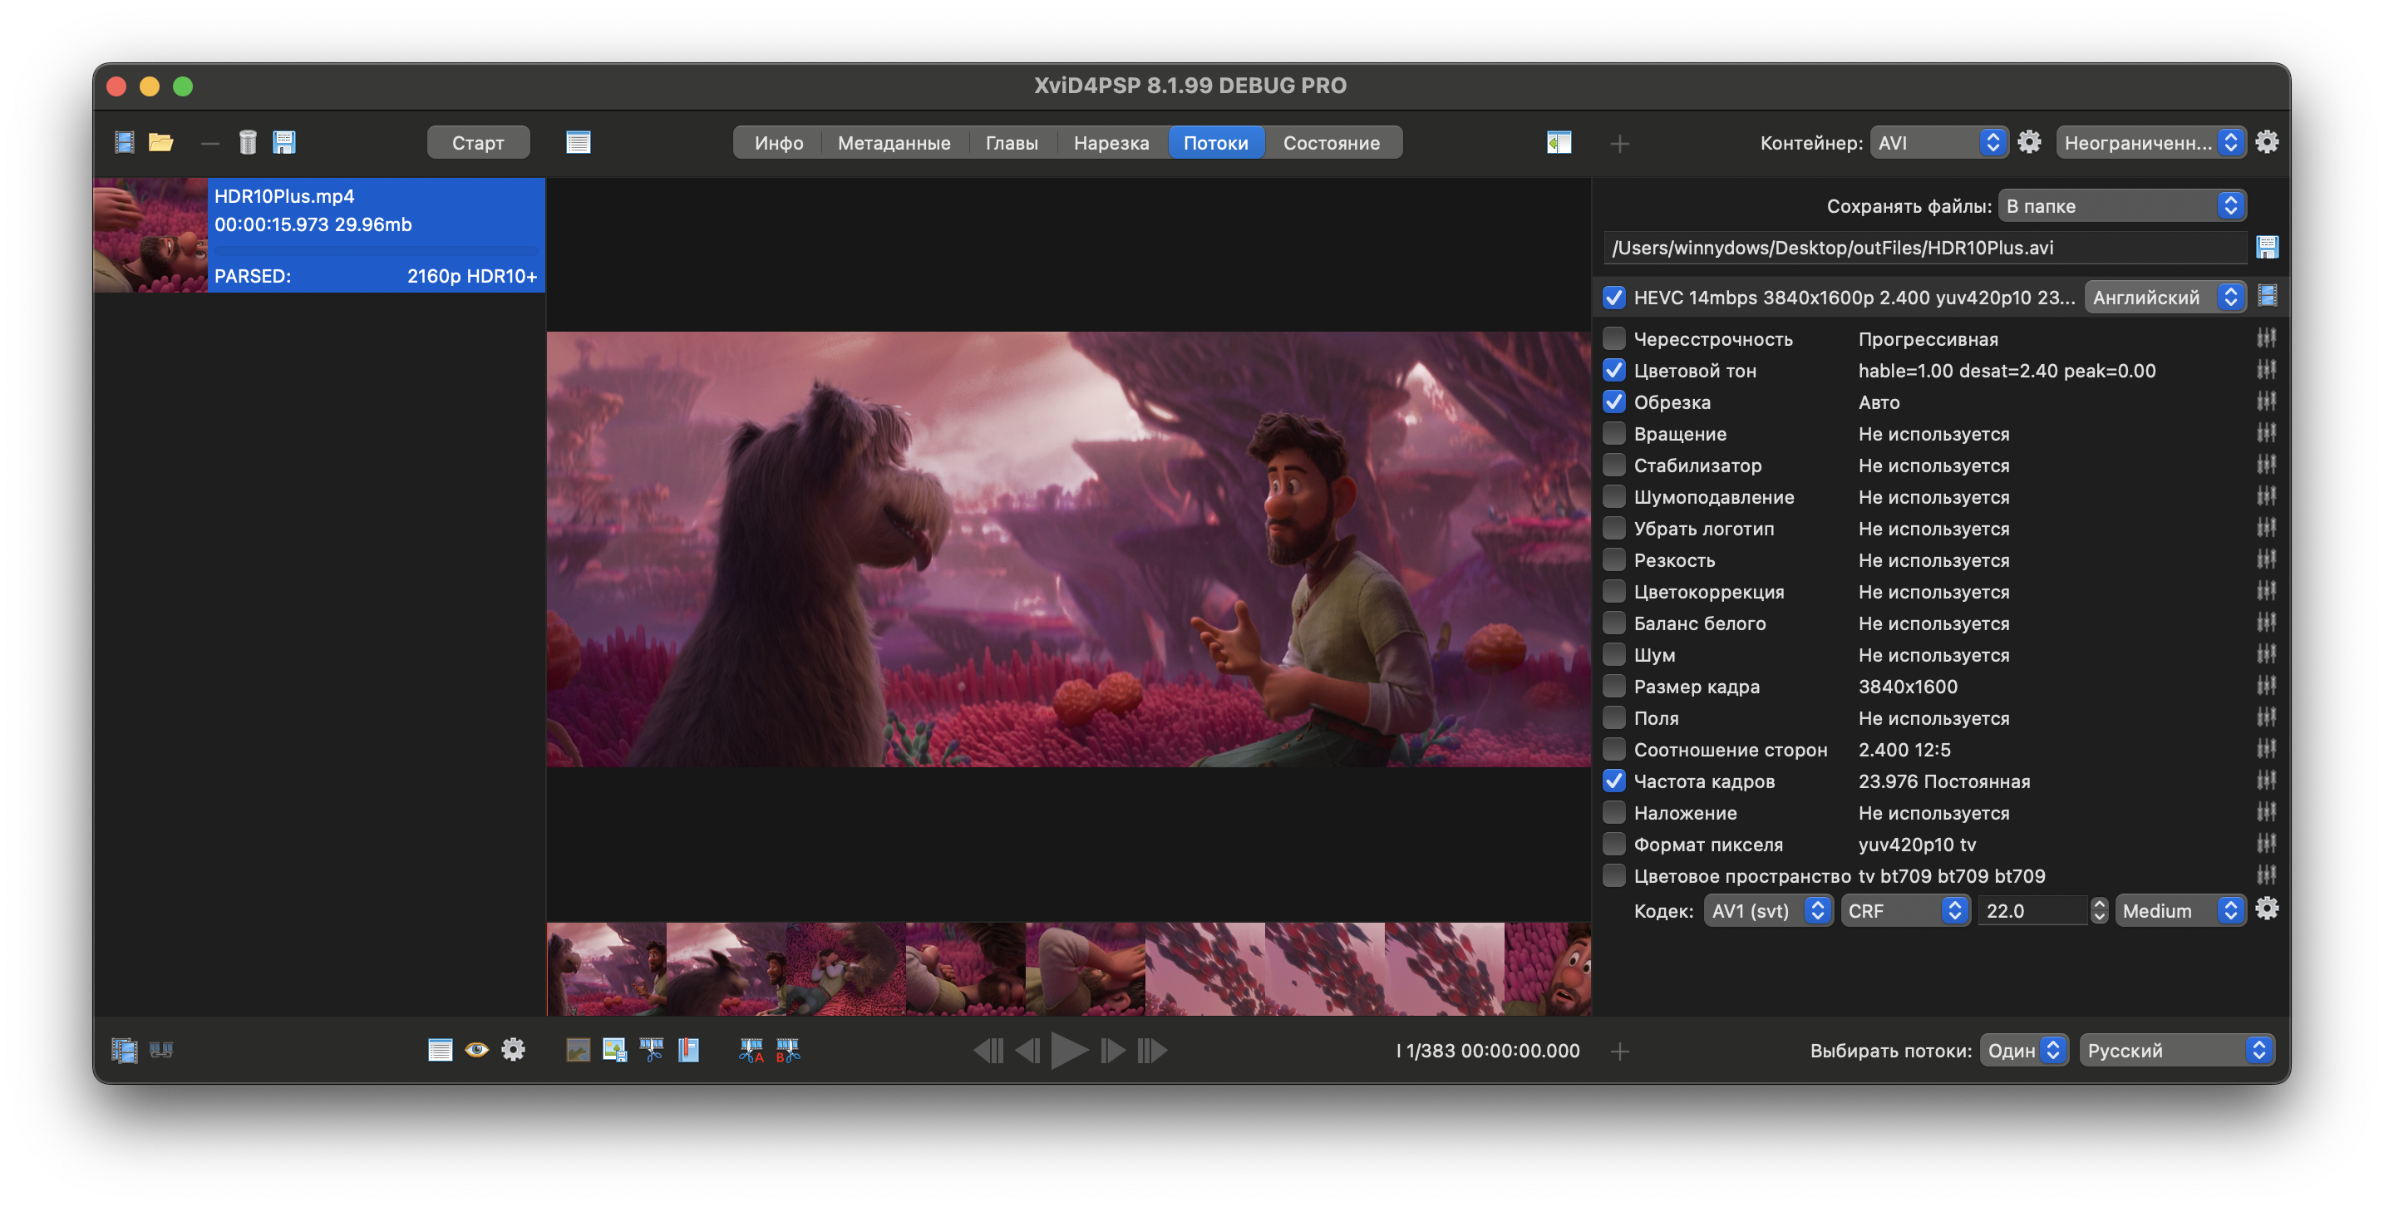
Task: Click the Старт button
Action: point(479,141)
